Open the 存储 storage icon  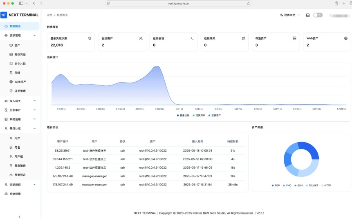pos(11,73)
